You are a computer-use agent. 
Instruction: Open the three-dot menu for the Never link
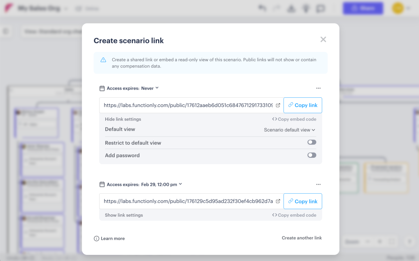[x=318, y=88]
